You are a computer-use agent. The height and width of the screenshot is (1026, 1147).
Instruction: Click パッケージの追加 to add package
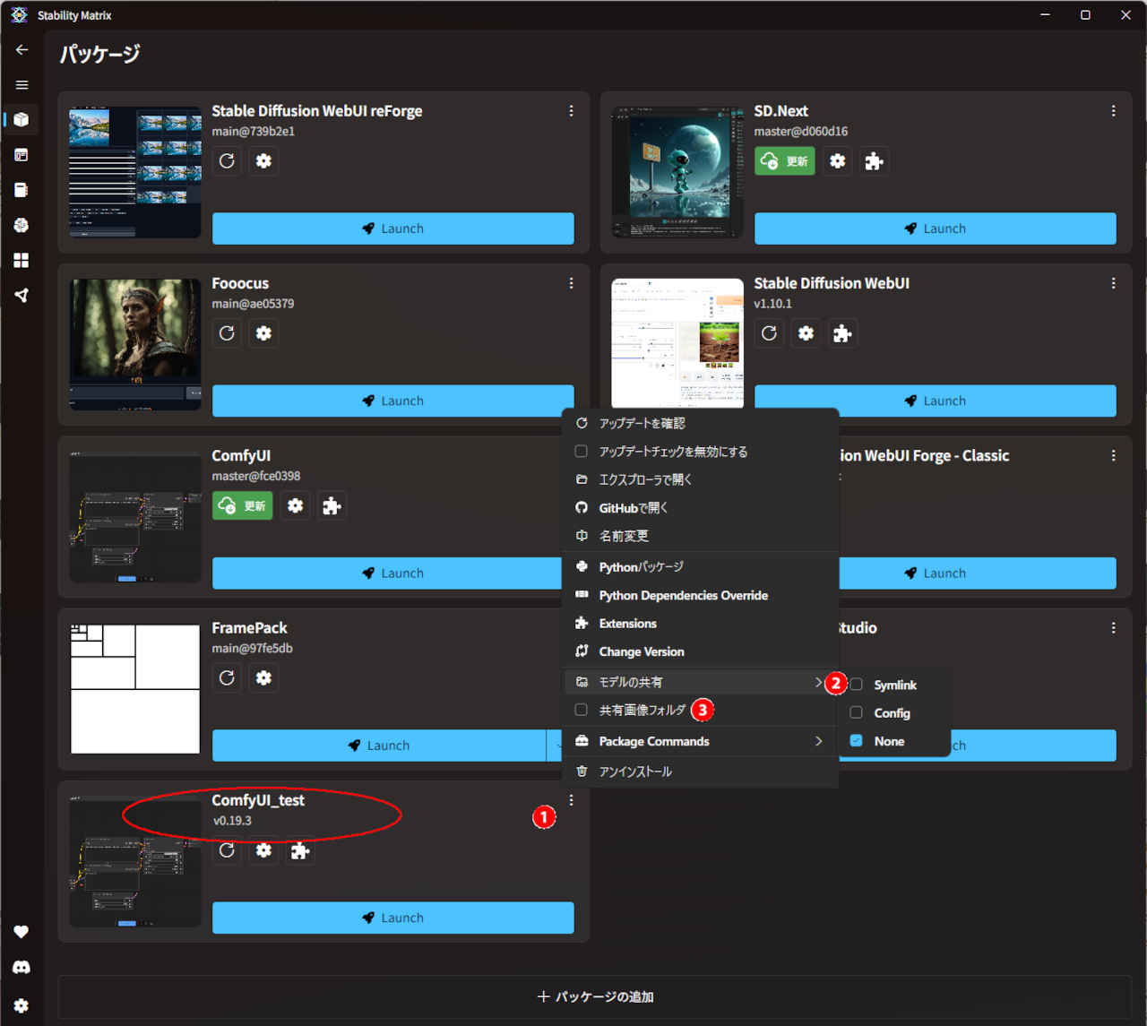point(595,996)
